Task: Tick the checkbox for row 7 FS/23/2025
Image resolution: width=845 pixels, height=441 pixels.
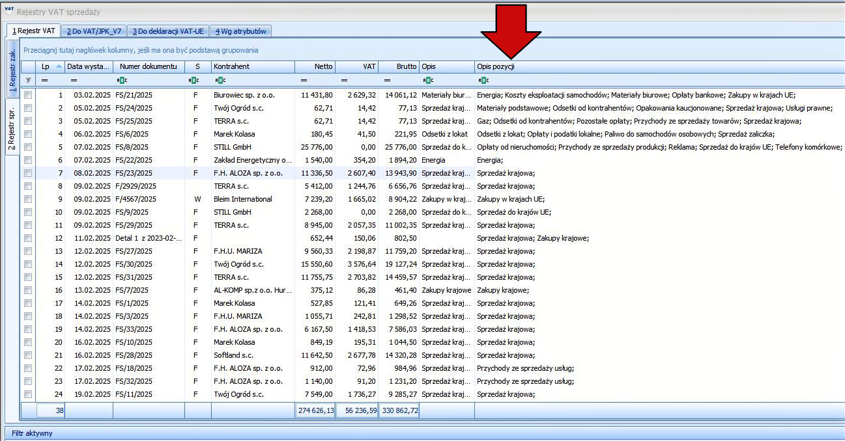Action: [28, 173]
